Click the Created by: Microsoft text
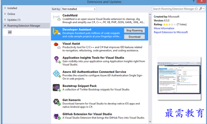Screen dimensions: 207x124 pos(167,17)
